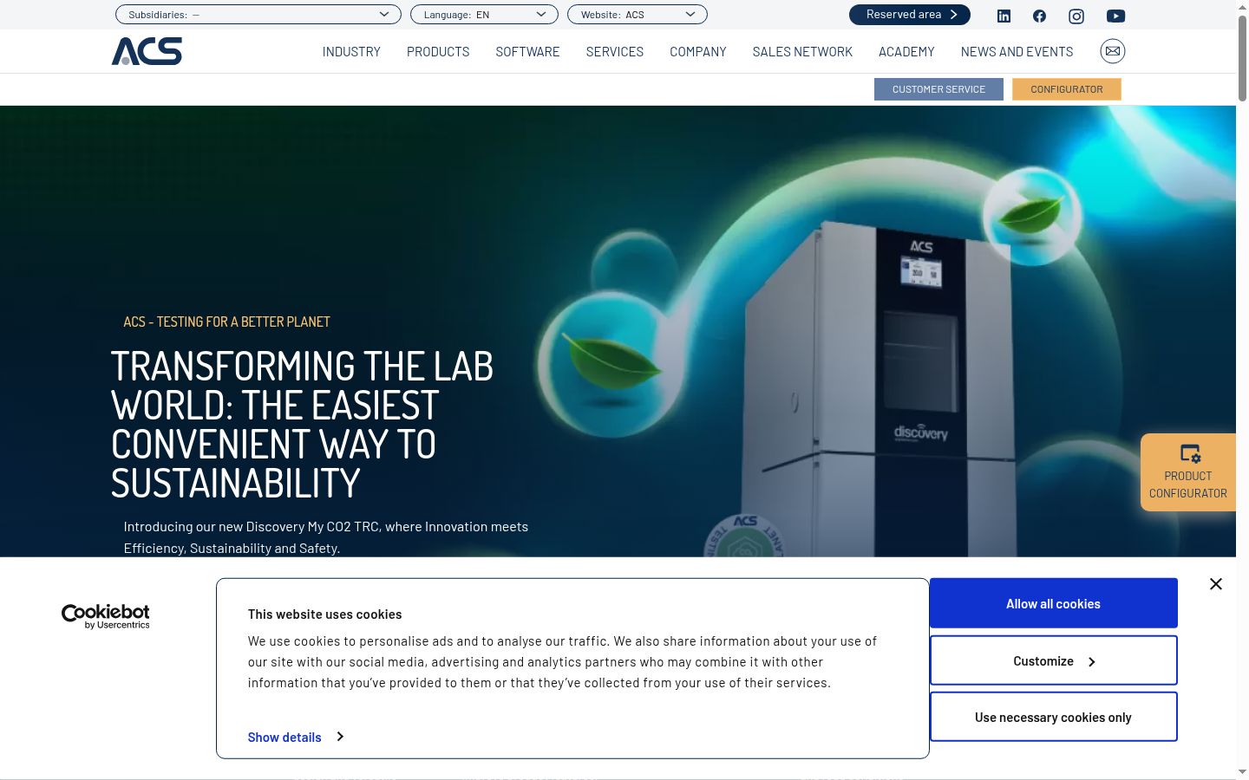Choose Use necessary cookies only
The height and width of the screenshot is (780, 1249).
pyautogui.click(x=1054, y=717)
